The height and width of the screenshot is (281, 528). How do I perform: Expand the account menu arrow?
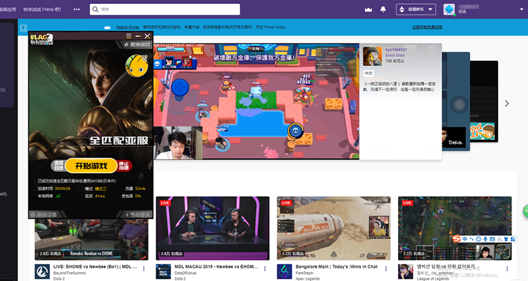point(521,9)
